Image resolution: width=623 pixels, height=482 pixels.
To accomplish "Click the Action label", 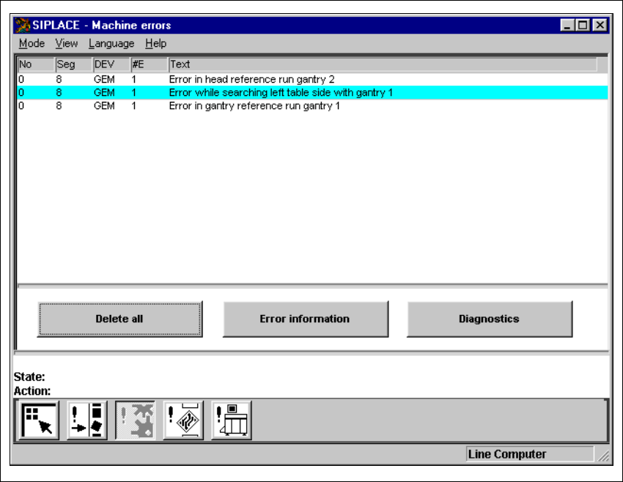I will point(32,391).
